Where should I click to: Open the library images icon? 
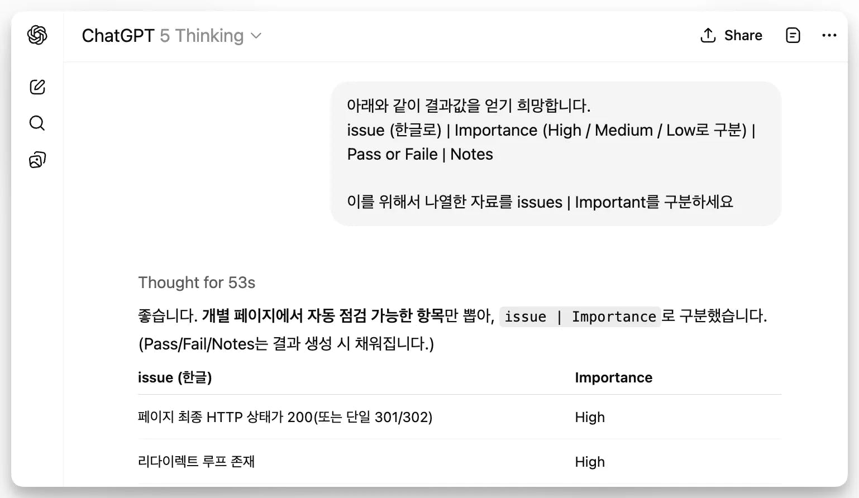pos(37,160)
